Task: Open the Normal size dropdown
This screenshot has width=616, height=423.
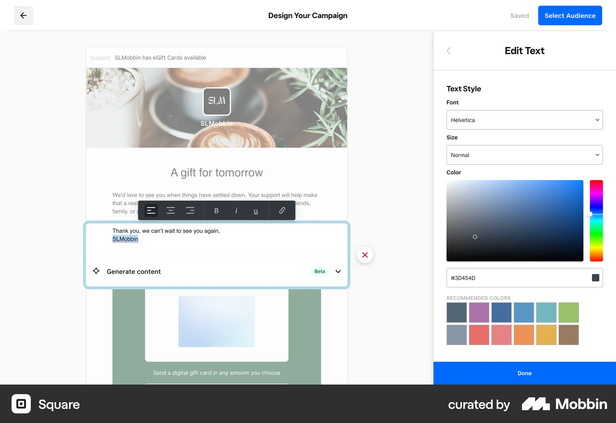Action: pyautogui.click(x=524, y=155)
